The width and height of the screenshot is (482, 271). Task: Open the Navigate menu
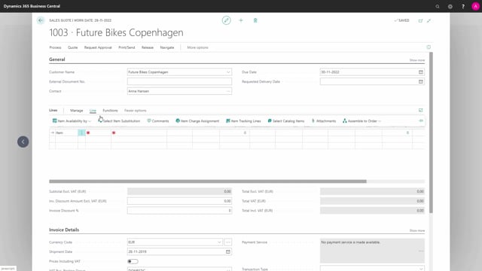(167, 47)
